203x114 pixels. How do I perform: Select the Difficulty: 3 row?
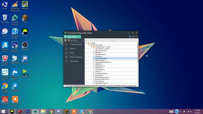coord(99,53)
